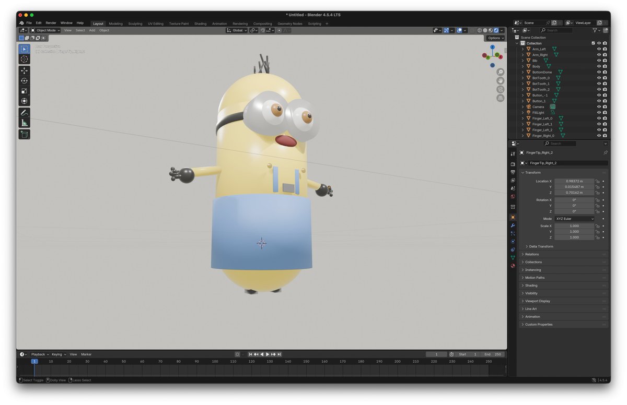627x405 pixels.
Task: Open the Material properties tab
Action: (513, 266)
